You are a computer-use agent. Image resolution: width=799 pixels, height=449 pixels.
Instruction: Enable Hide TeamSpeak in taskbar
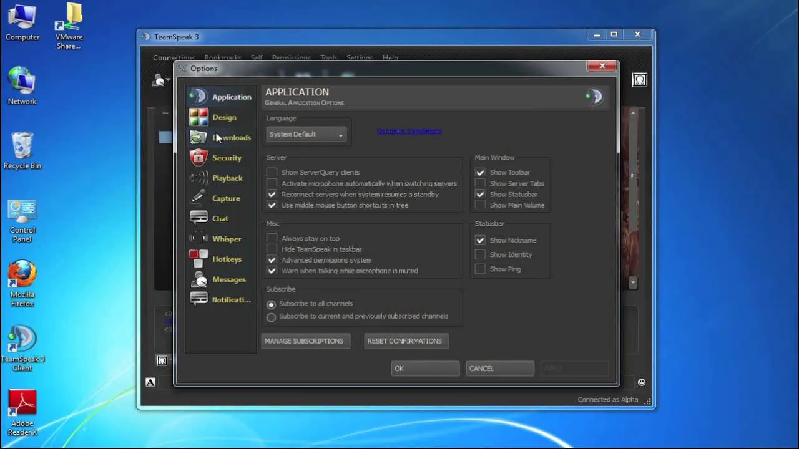point(272,249)
